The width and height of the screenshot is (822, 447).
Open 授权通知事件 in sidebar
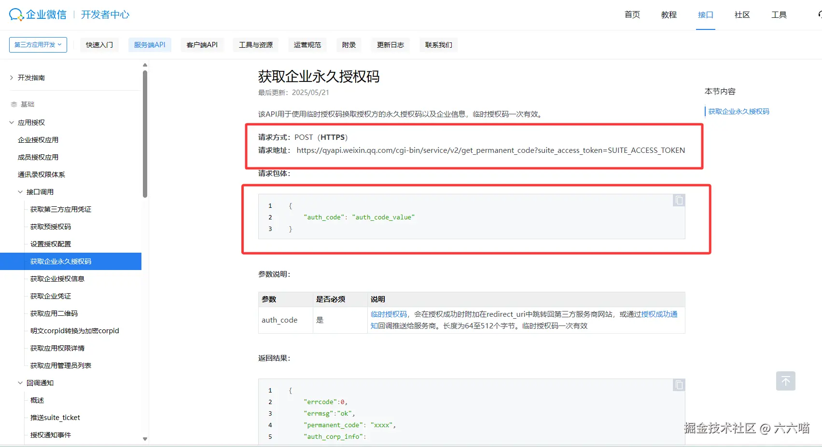point(51,435)
